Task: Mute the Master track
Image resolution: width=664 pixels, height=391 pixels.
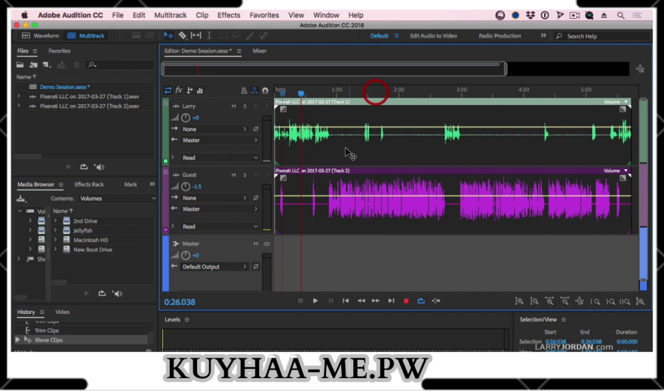Action: click(255, 244)
